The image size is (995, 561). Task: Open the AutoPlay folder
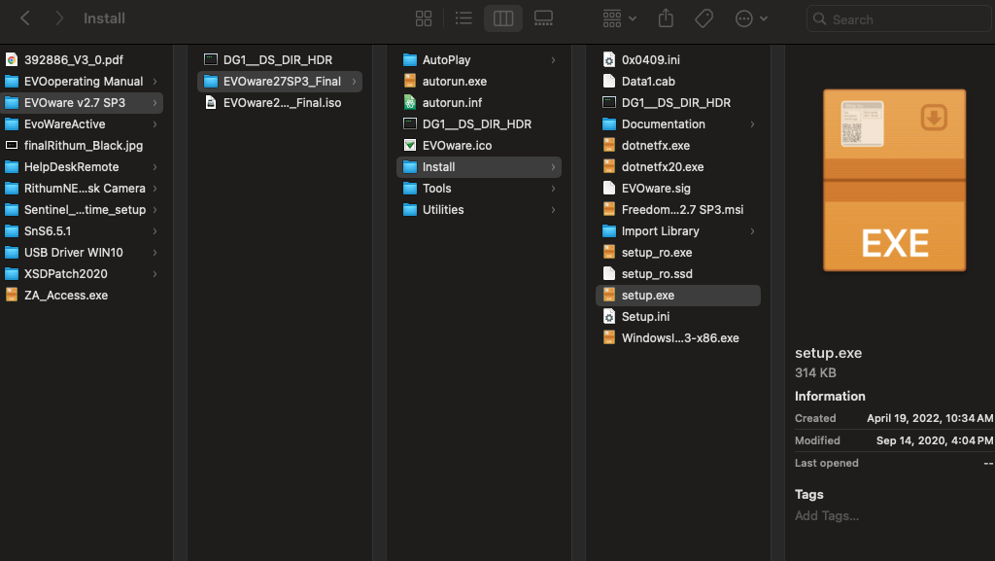point(479,59)
